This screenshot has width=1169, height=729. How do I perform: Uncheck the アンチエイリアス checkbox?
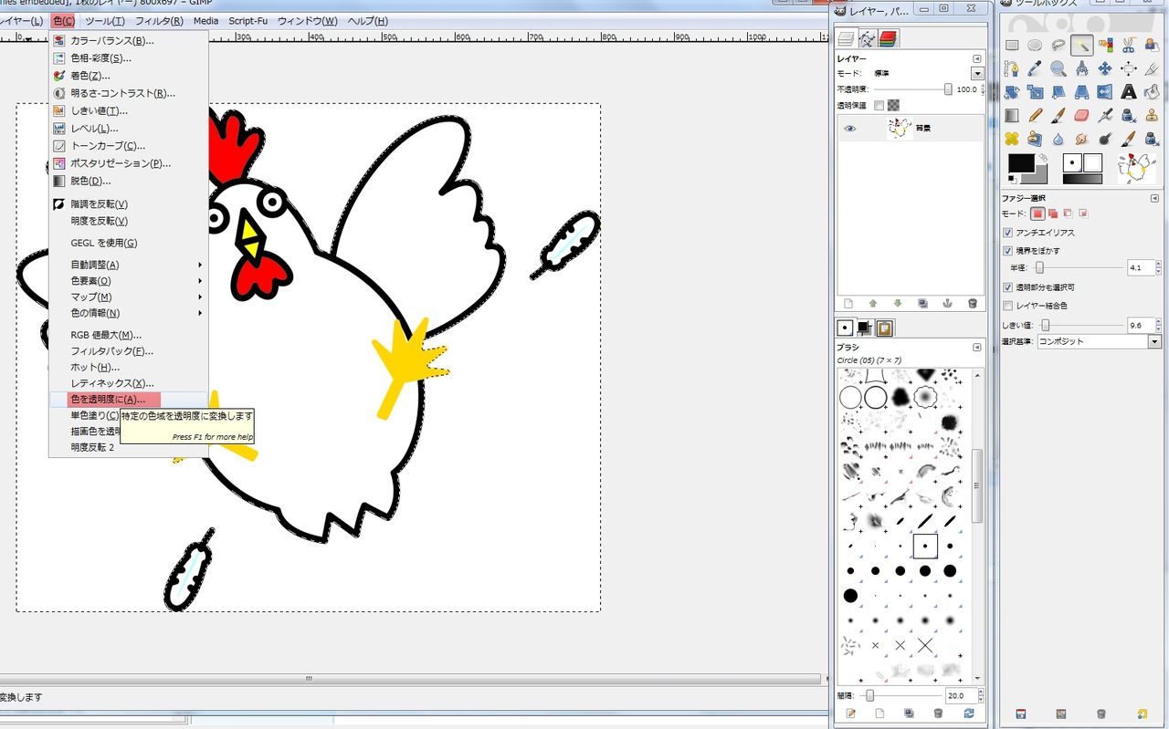coord(1008,233)
